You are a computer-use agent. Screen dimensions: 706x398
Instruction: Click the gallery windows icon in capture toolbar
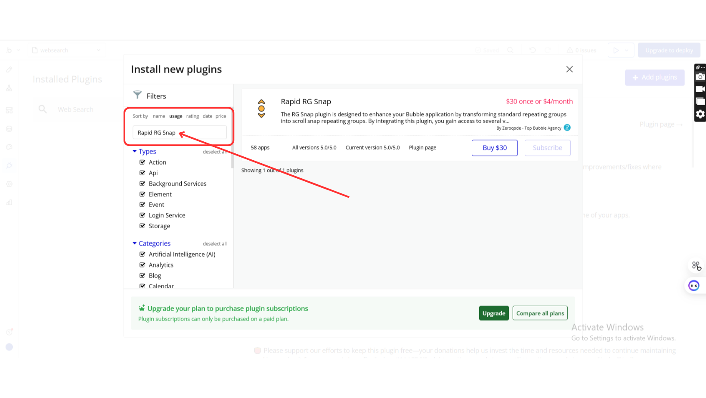[x=700, y=102]
